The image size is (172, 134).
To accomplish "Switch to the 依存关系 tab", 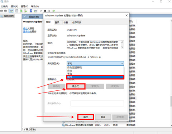I will click(77, 23).
